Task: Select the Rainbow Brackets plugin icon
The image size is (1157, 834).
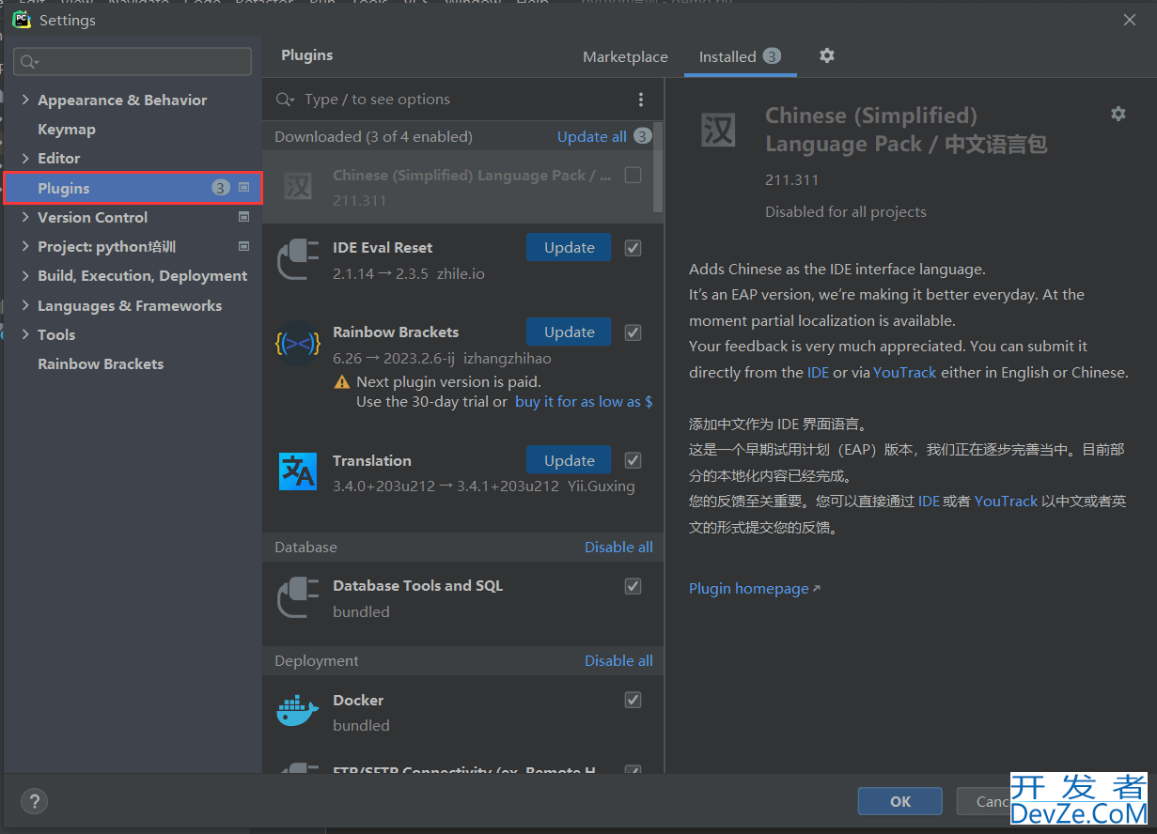Action: coord(298,345)
